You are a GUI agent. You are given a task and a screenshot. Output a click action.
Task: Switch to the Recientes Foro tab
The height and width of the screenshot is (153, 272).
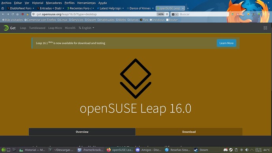coord(80,8)
